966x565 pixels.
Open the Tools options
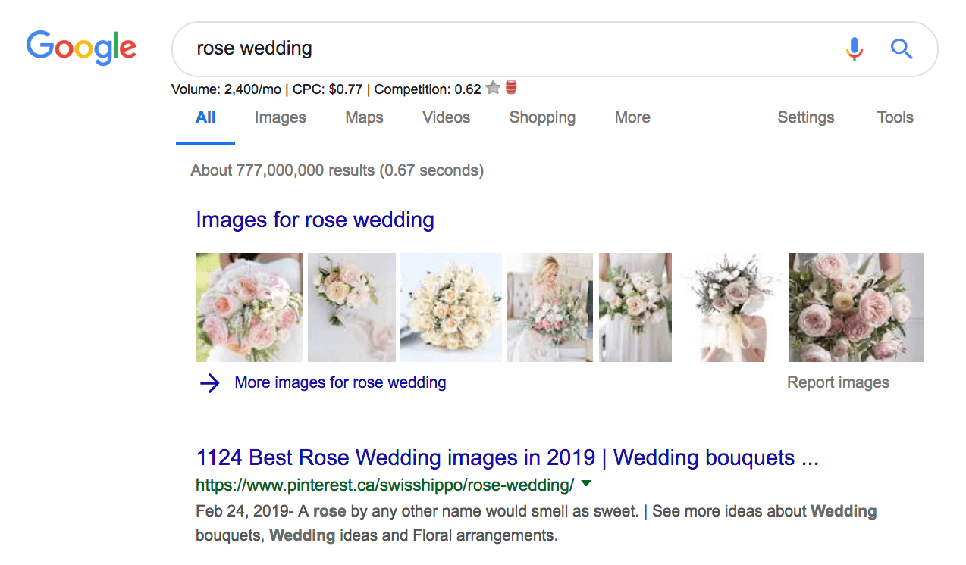click(895, 117)
